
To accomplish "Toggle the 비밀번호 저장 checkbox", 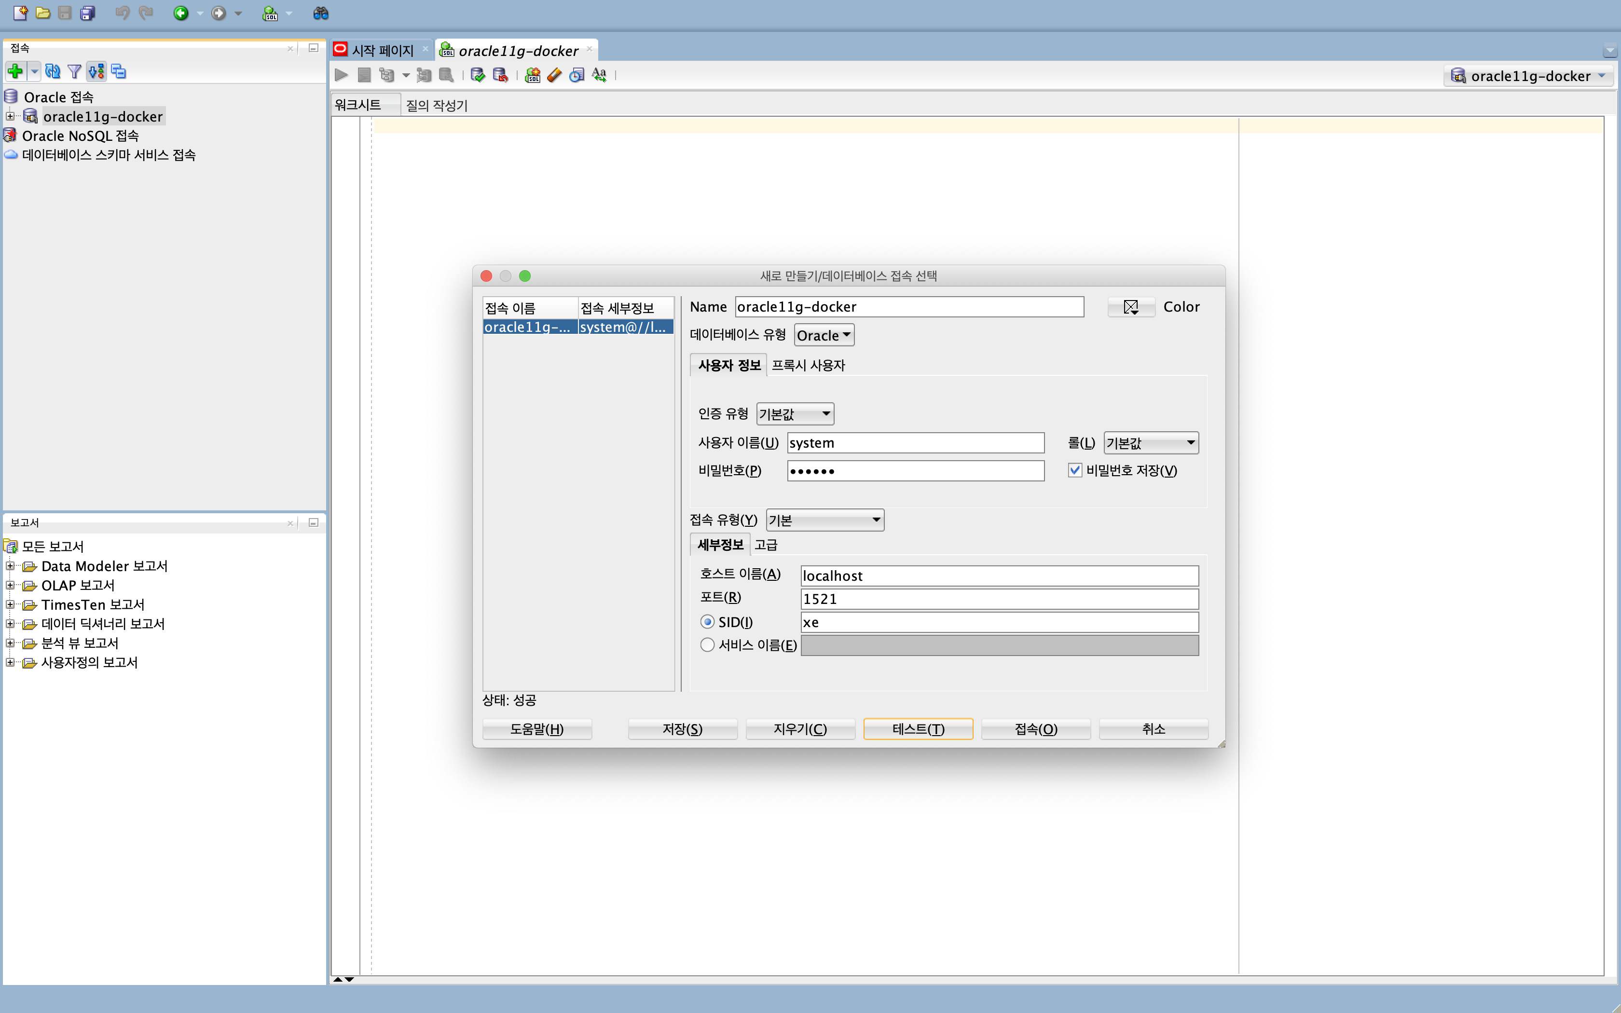I will (x=1075, y=470).
